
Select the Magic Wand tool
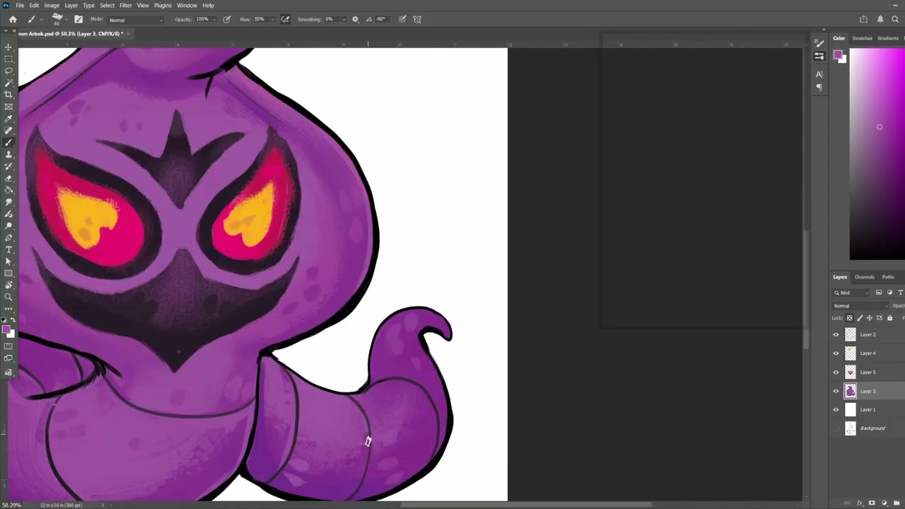click(8, 82)
